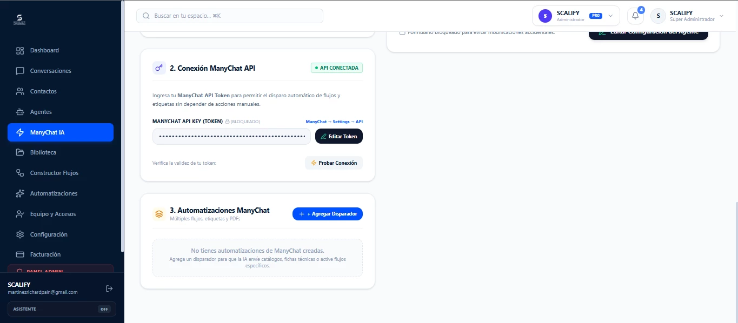Click the Equipo y Accesos user icon
Viewport: 738px width, 323px height.
click(20, 214)
